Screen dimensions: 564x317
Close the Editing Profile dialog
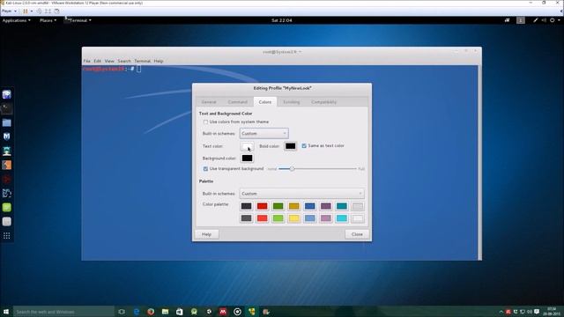[x=357, y=234]
